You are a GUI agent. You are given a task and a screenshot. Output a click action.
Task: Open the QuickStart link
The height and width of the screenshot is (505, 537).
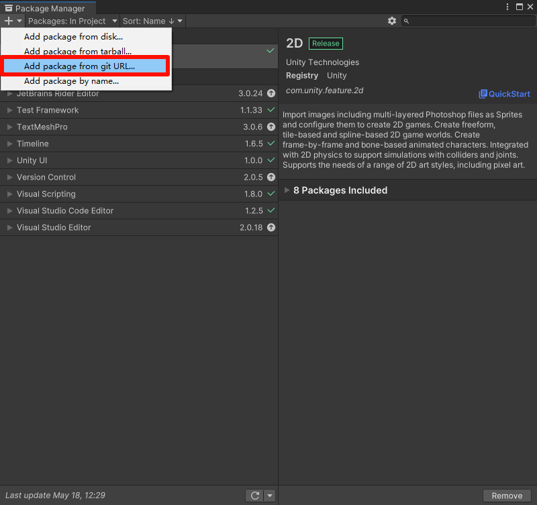click(x=504, y=94)
